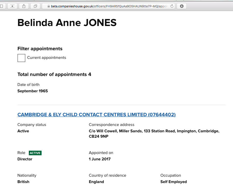
Task: Click the Total number of appointments heading
Action: pos(54,74)
